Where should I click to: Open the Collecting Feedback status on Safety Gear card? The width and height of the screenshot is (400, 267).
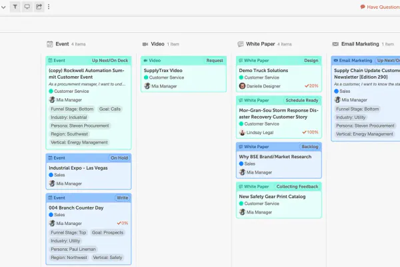click(297, 186)
